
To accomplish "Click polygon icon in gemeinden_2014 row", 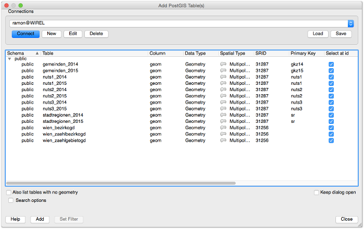I will coord(223,64).
